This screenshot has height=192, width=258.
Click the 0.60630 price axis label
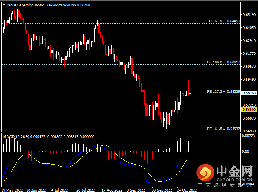pyautogui.click(x=249, y=66)
